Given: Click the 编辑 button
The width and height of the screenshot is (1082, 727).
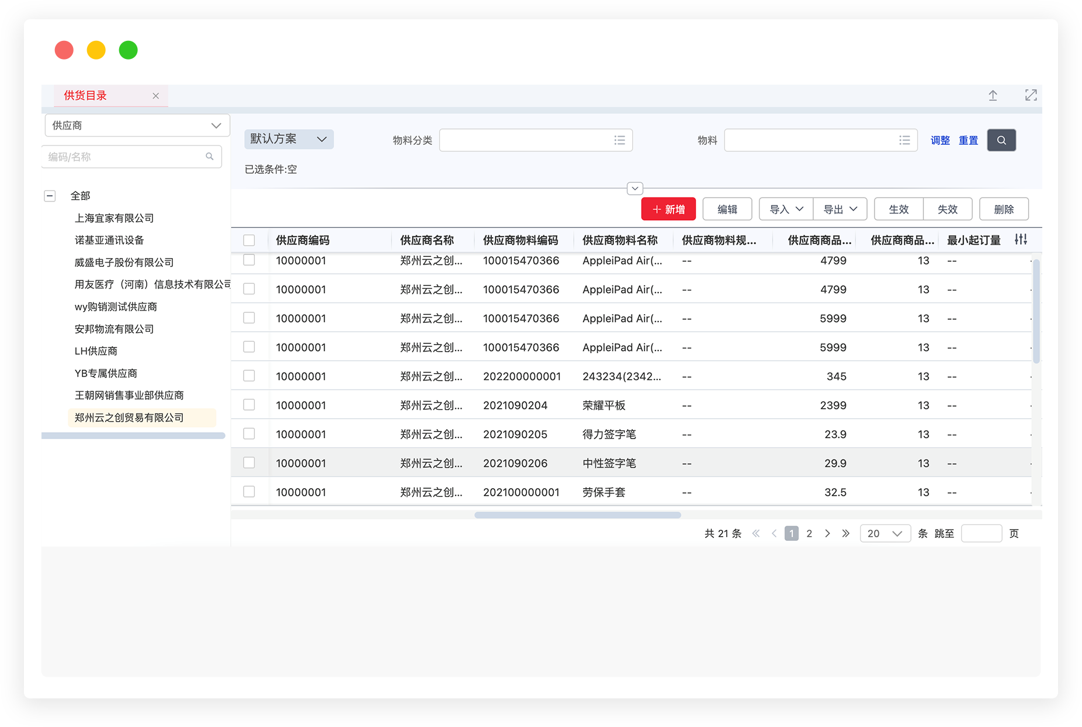Looking at the screenshot, I should click(x=727, y=209).
